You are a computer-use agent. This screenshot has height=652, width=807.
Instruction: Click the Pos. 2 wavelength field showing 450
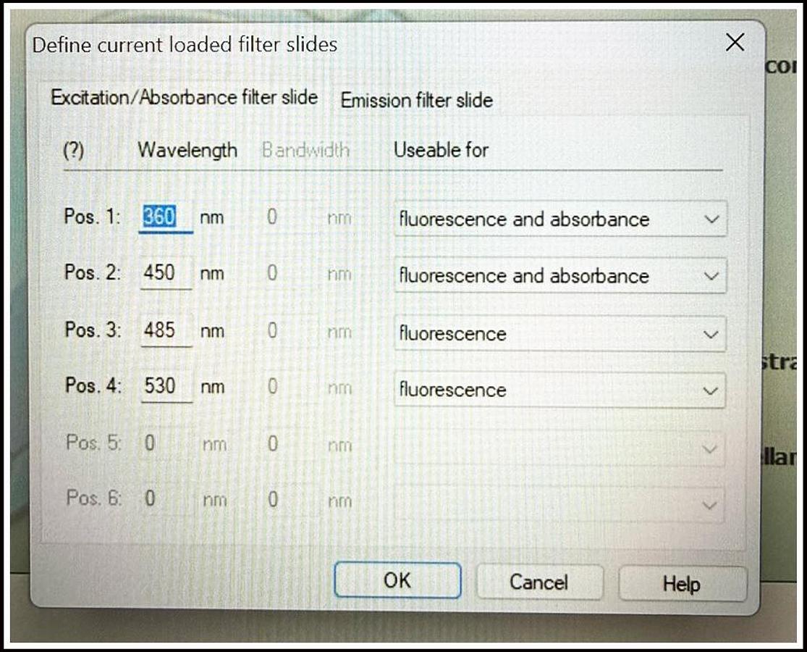pyautogui.click(x=165, y=273)
